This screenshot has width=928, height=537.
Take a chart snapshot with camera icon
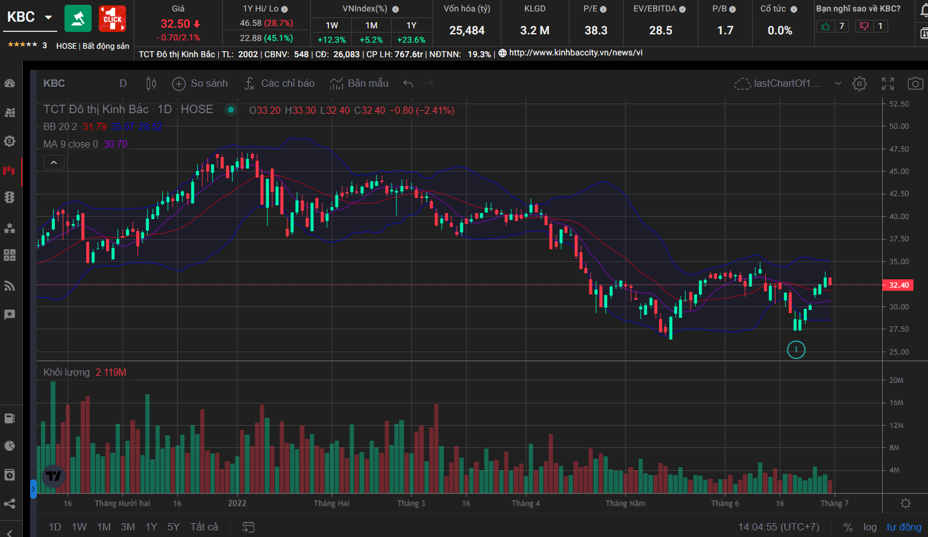pyautogui.click(x=915, y=84)
